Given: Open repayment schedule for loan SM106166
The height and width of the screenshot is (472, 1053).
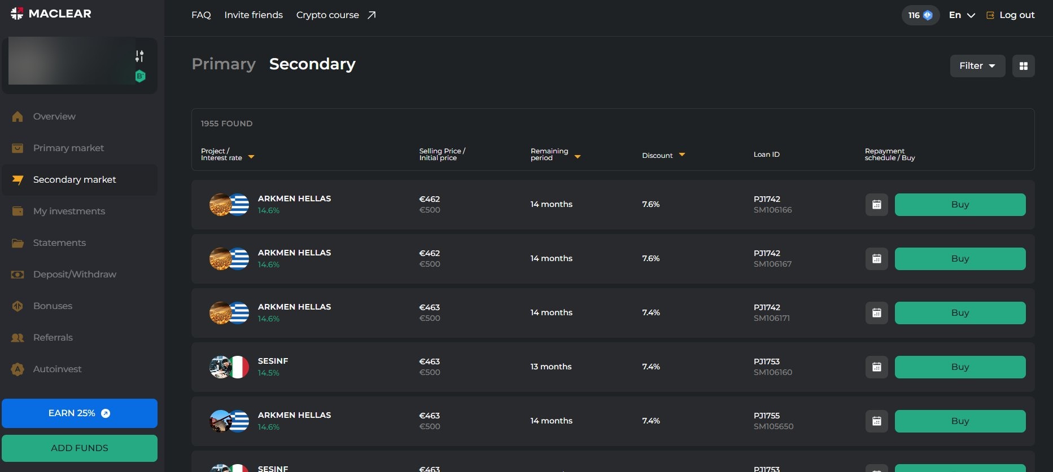Looking at the screenshot, I should click(x=877, y=205).
